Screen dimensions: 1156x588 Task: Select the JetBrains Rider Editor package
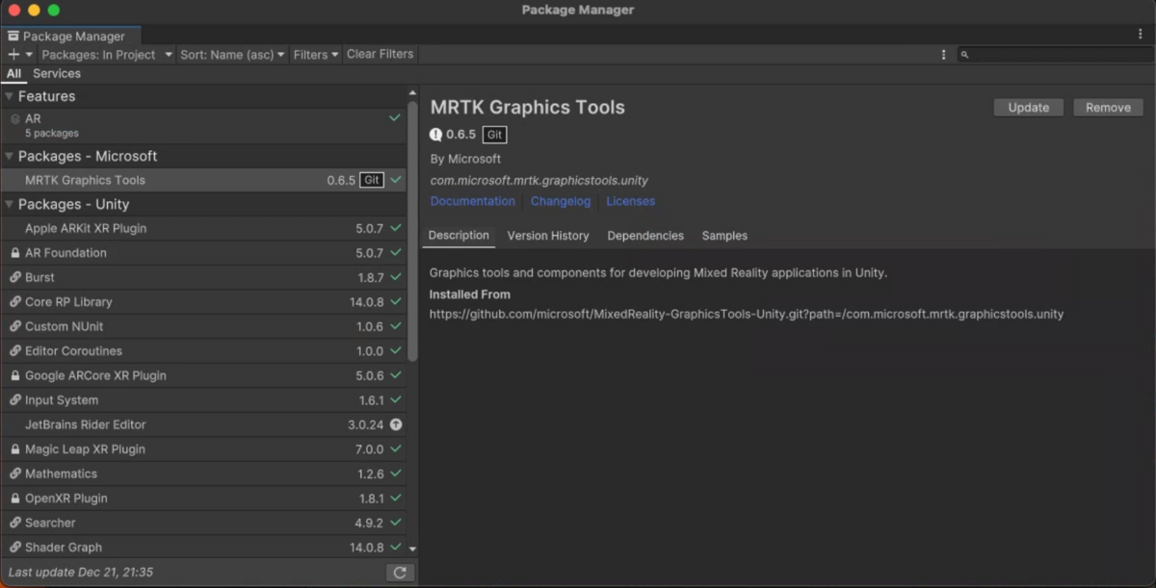coord(203,424)
